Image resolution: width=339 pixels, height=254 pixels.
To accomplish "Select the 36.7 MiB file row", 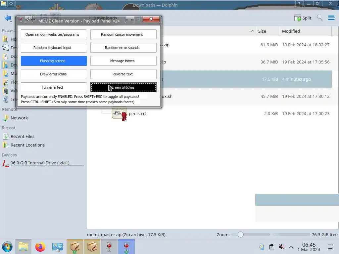I will tap(246, 62).
